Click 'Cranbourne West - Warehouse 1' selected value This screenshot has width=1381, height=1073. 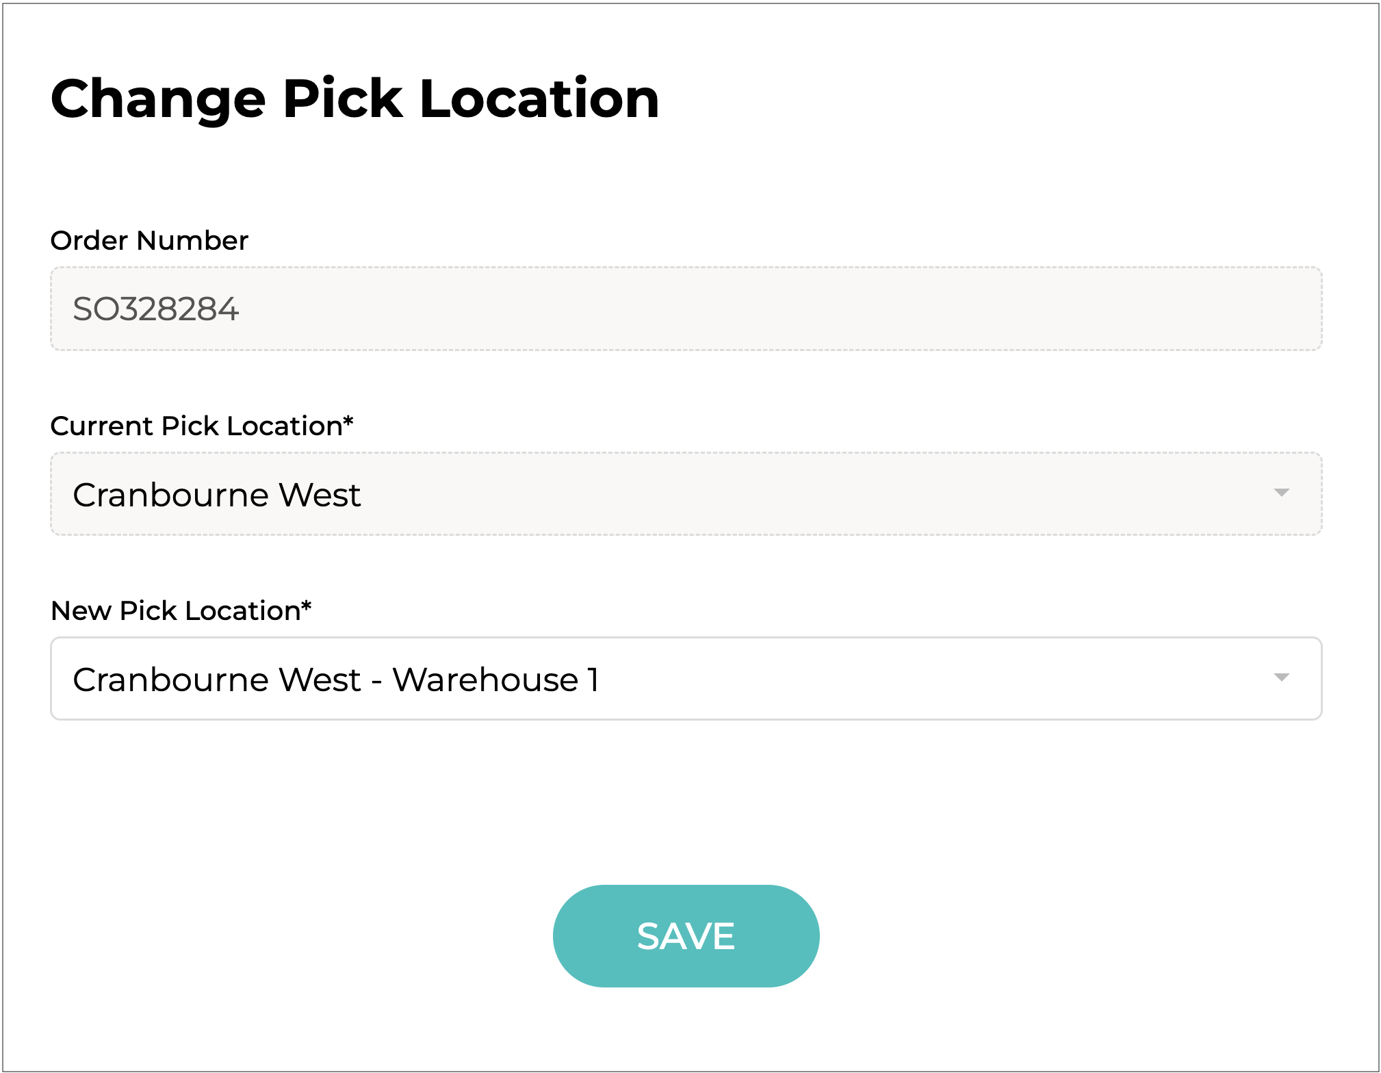coord(335,680)
